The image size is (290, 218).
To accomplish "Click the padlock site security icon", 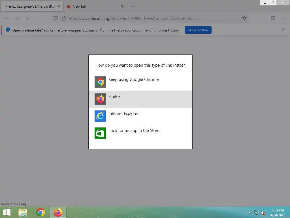I will tap(64, 18).
